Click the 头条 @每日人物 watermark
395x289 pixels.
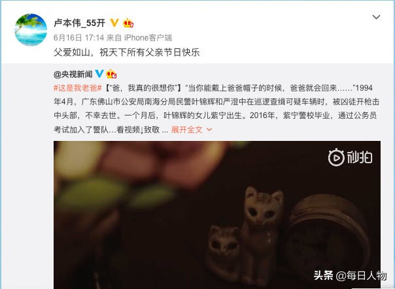[350, 276]
